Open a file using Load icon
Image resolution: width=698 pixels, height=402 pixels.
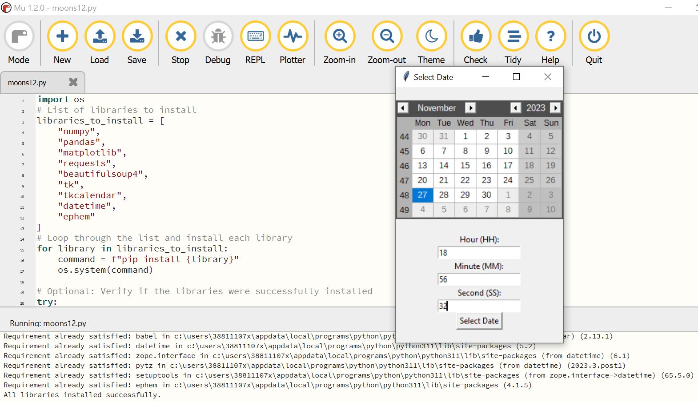100,36
